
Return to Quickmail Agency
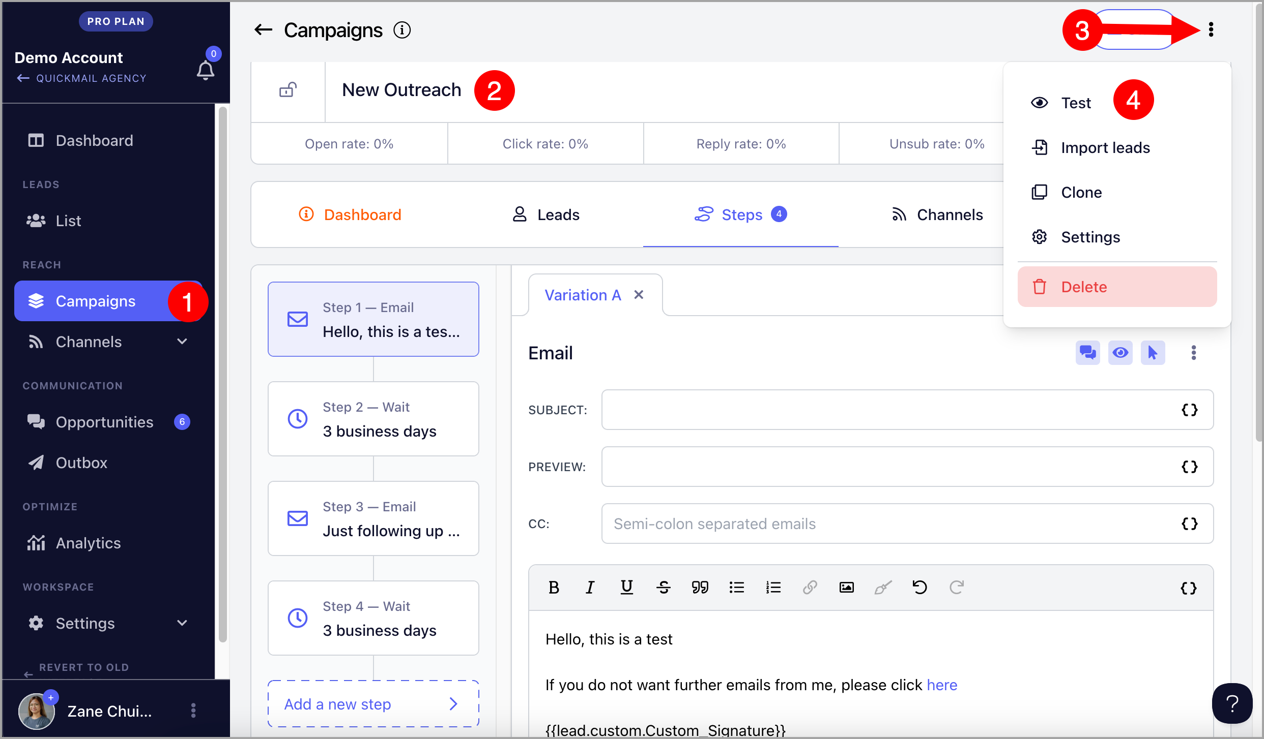(81, 78)
